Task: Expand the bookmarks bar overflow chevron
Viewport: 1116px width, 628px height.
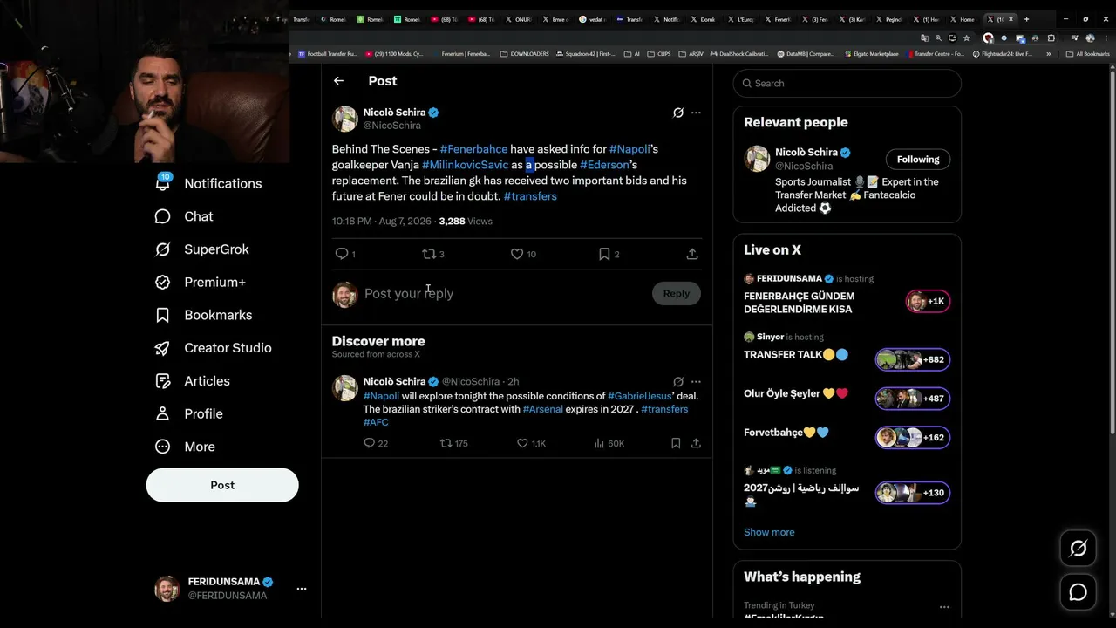Action: 1049,54
